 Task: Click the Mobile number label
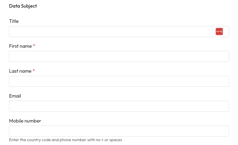click(25, 121)
